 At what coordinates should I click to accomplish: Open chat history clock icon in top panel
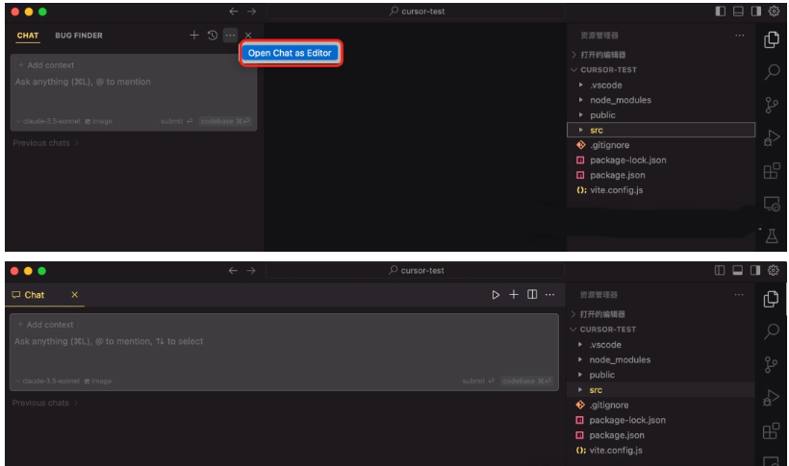[x=211, y=36]
